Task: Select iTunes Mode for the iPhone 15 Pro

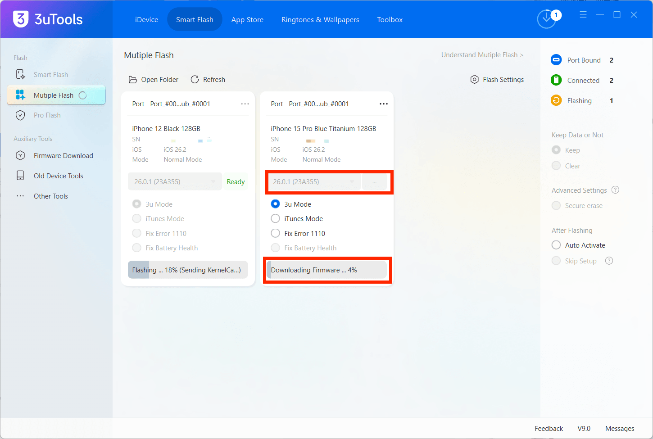Action: tap(275, 218)
